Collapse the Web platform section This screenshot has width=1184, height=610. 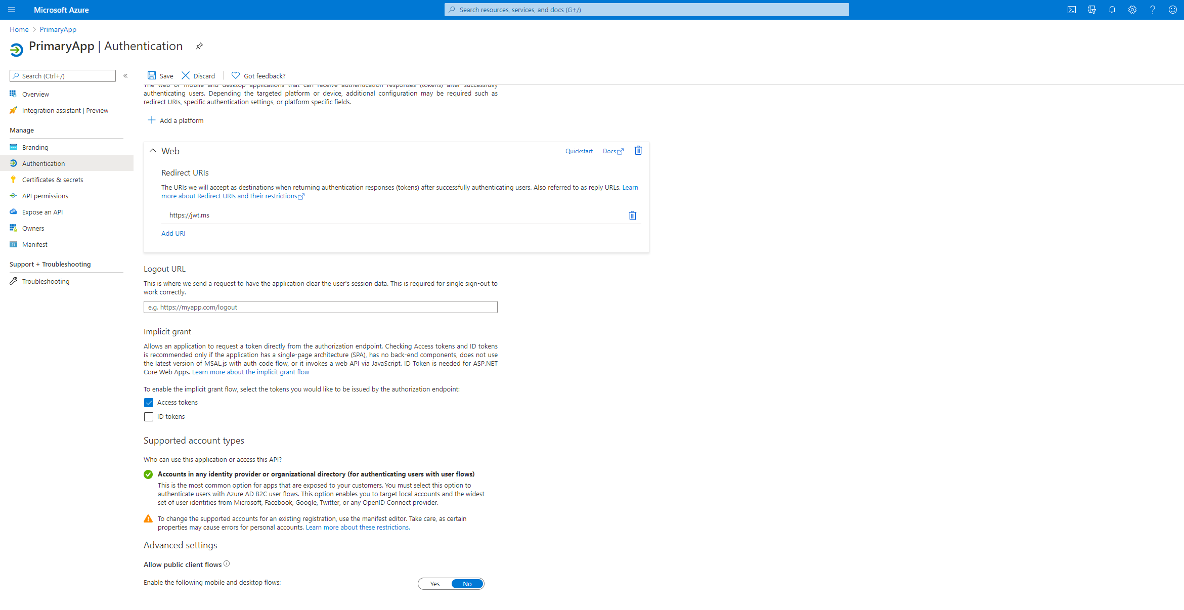(x=153, y=151)
